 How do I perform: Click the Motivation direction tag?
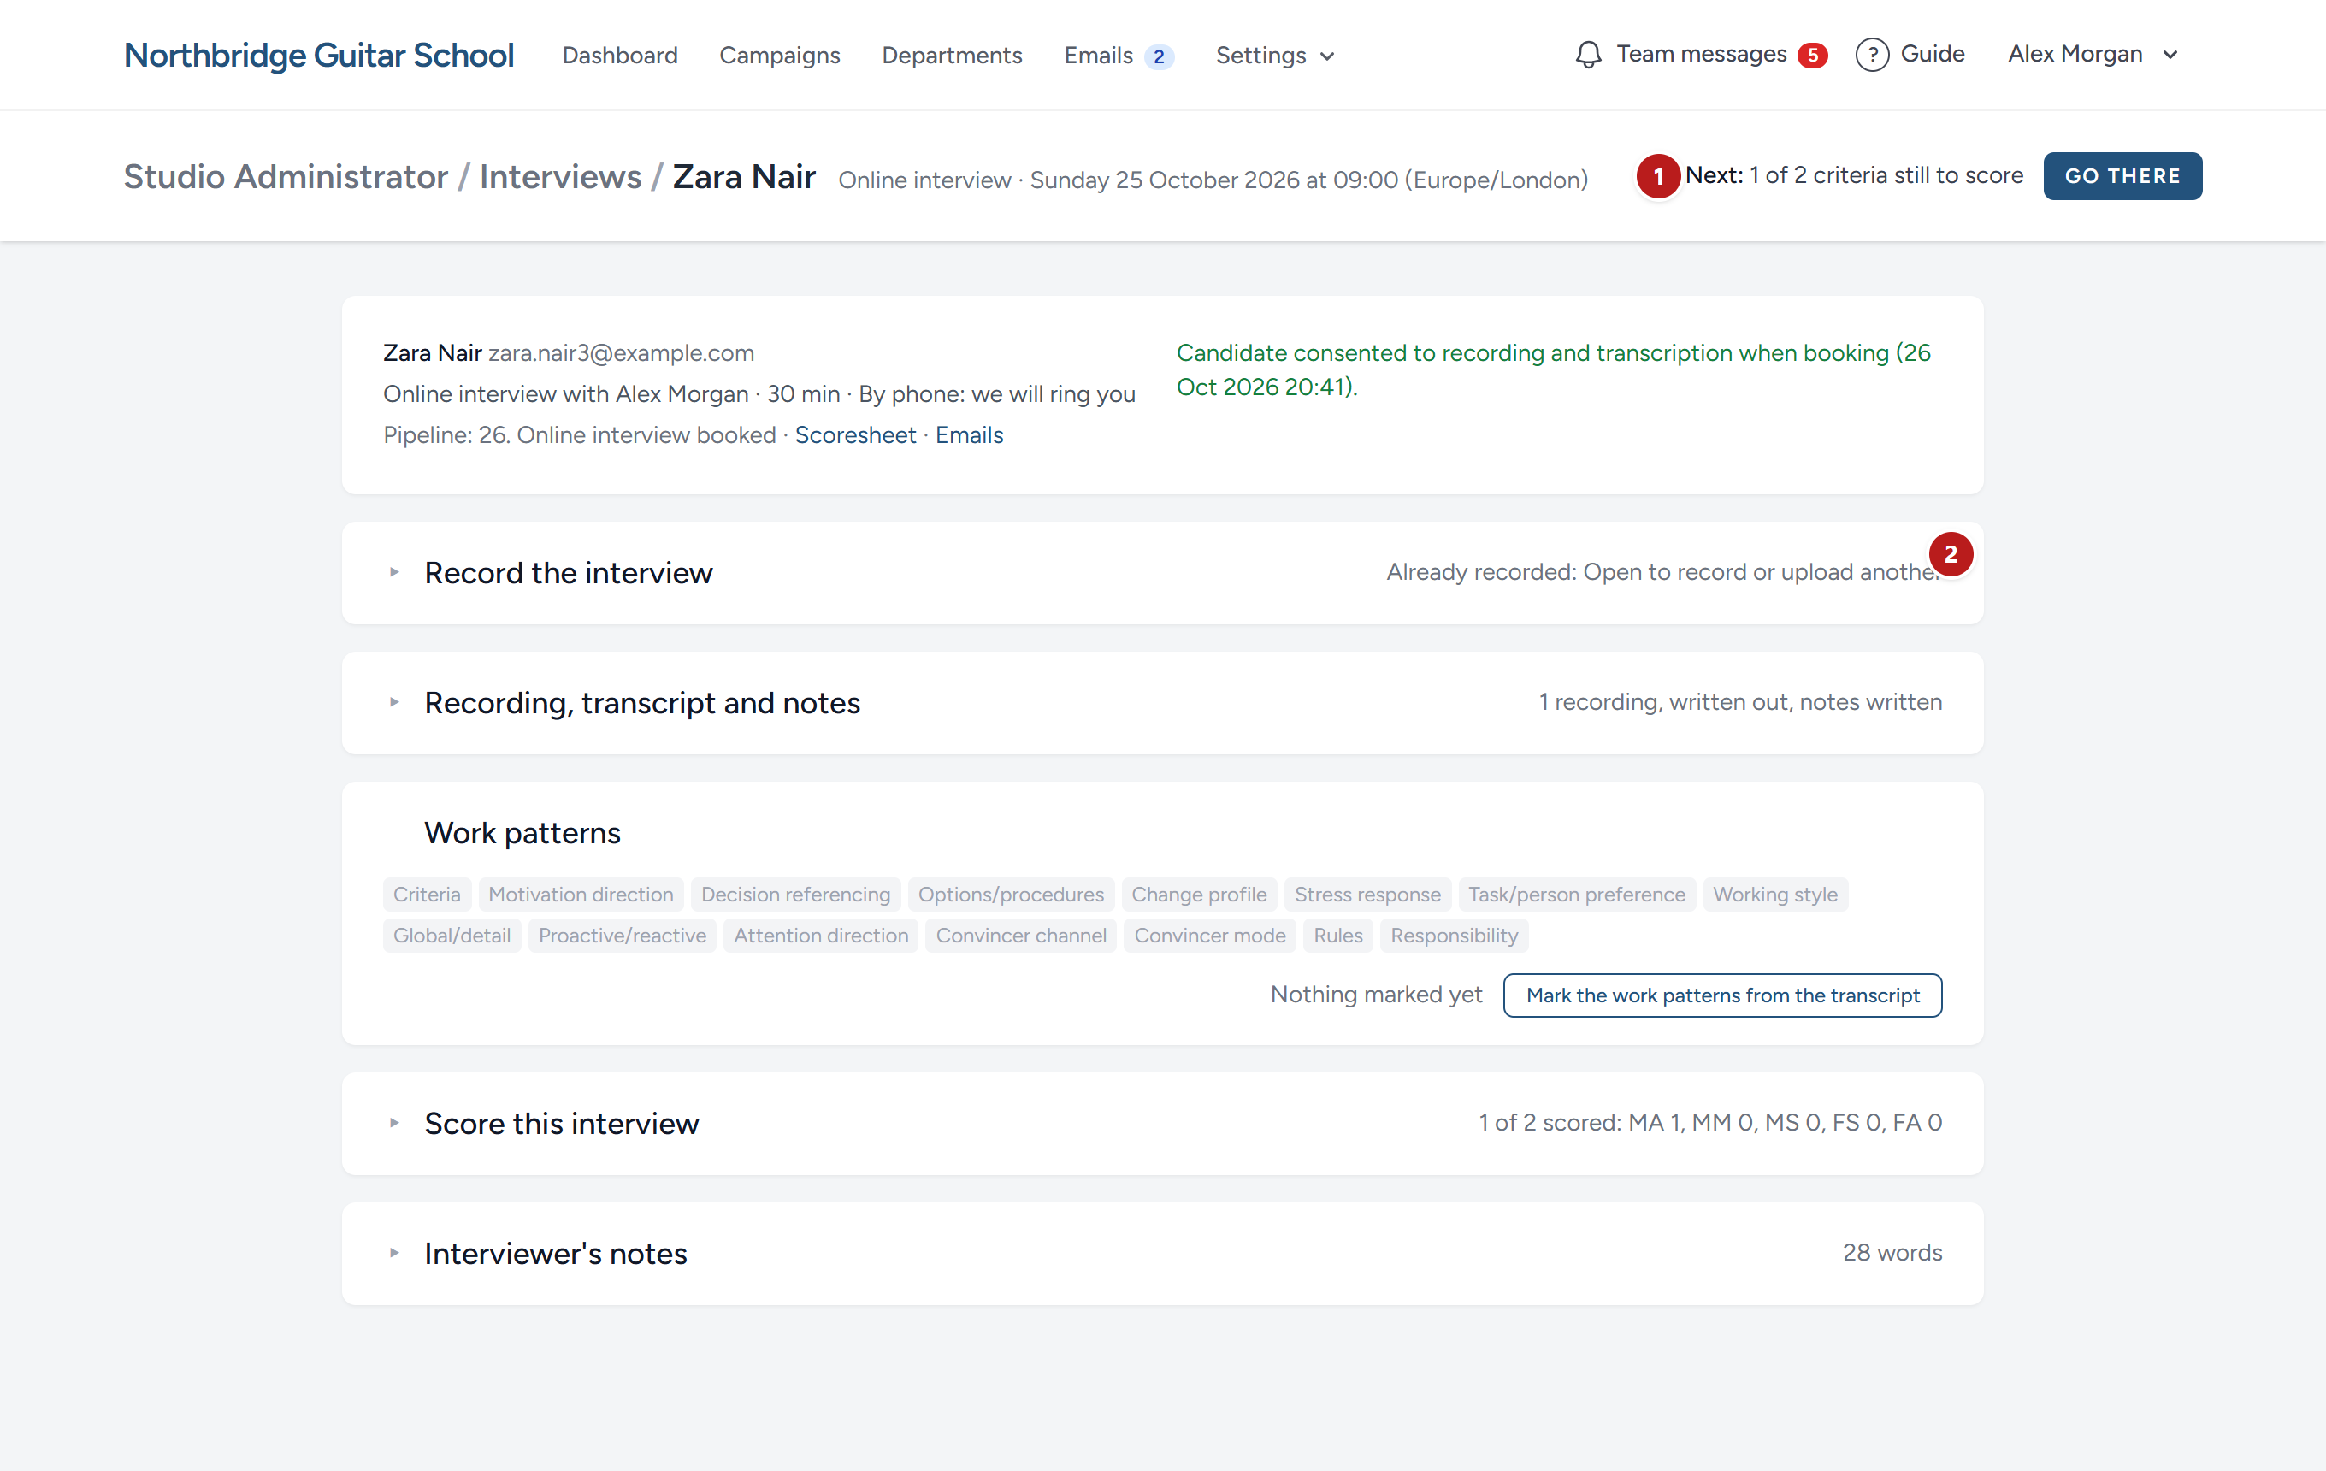(581, 895)
